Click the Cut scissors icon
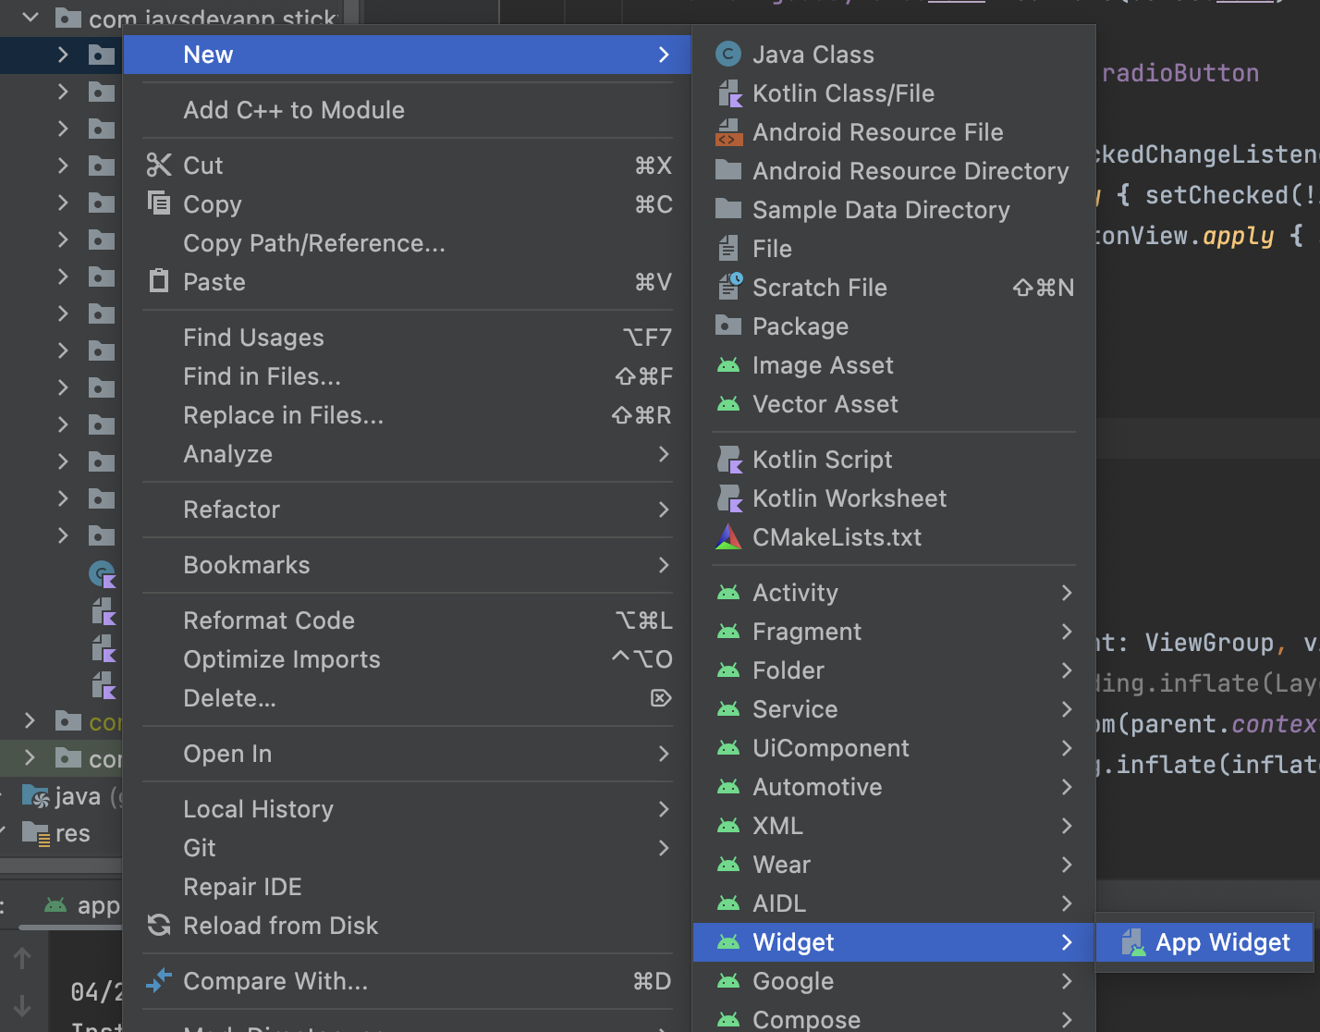Screen dimensions: 1320x1032 point(159,166)
